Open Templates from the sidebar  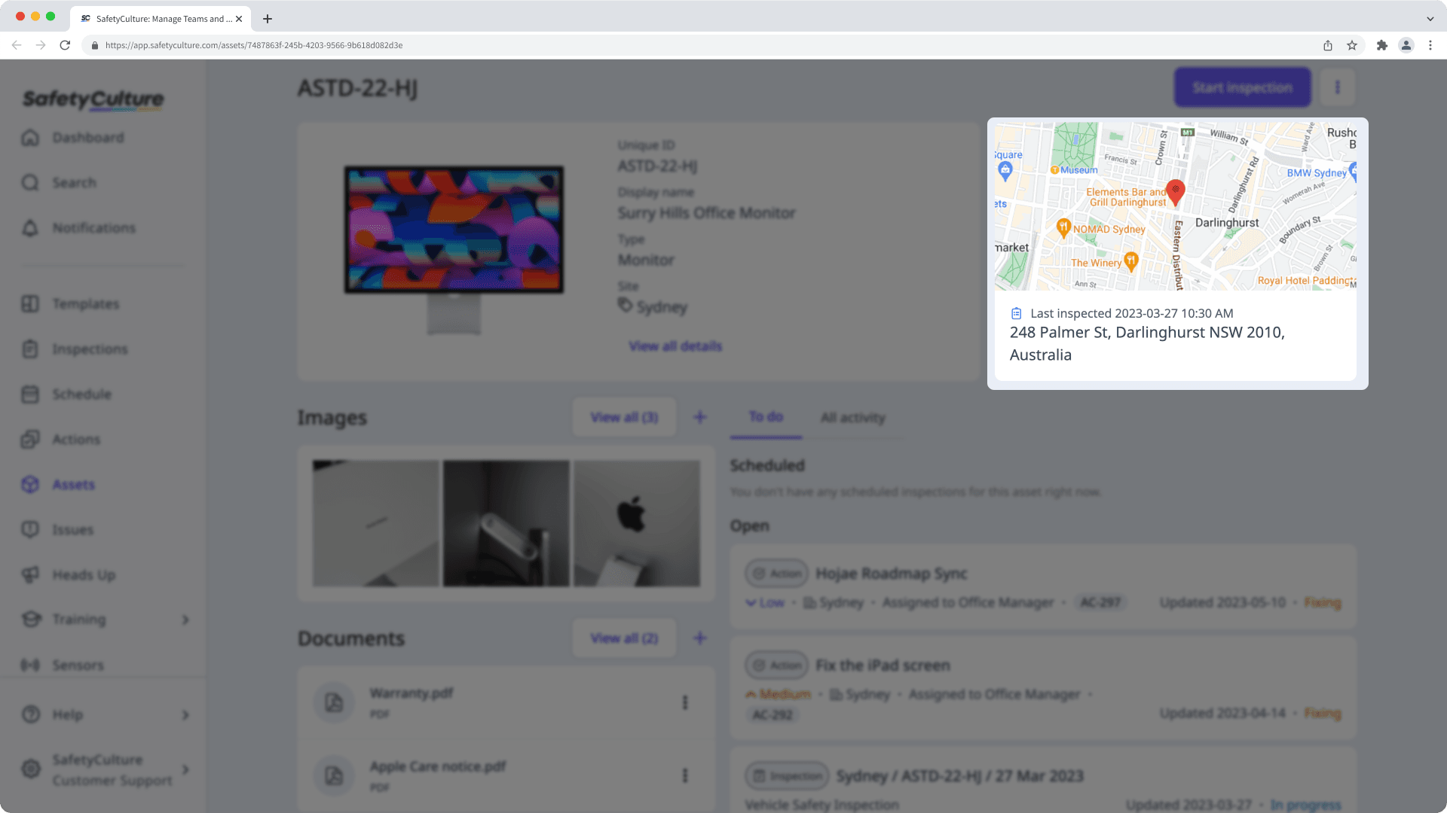click(85, 304)
